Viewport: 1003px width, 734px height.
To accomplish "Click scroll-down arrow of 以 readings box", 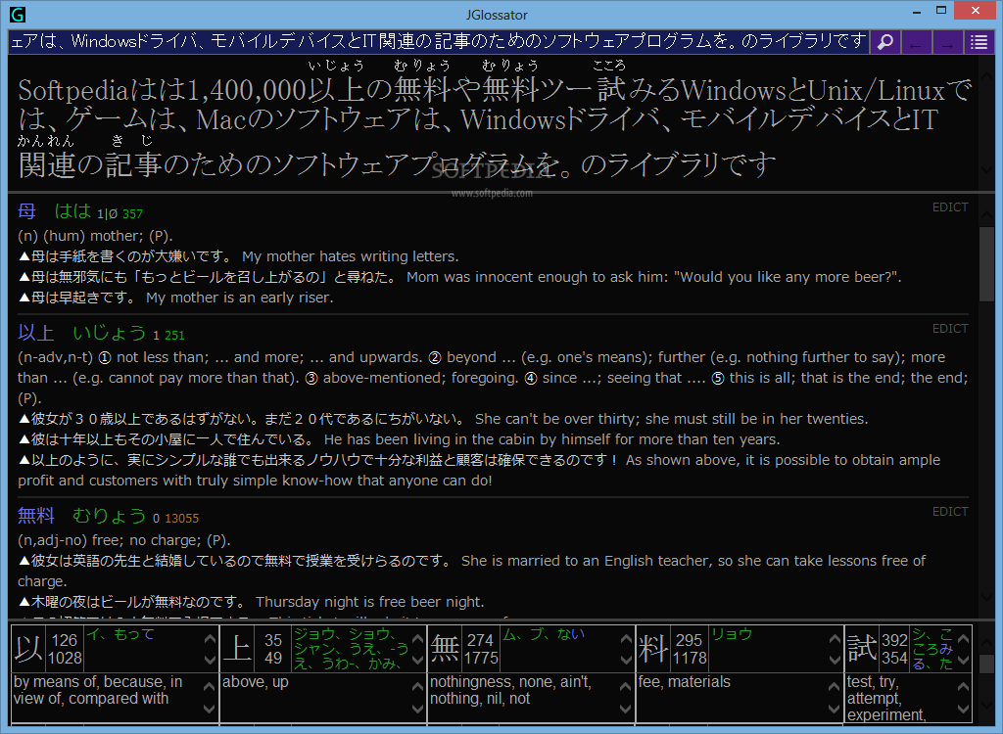I will pos(210,660).
